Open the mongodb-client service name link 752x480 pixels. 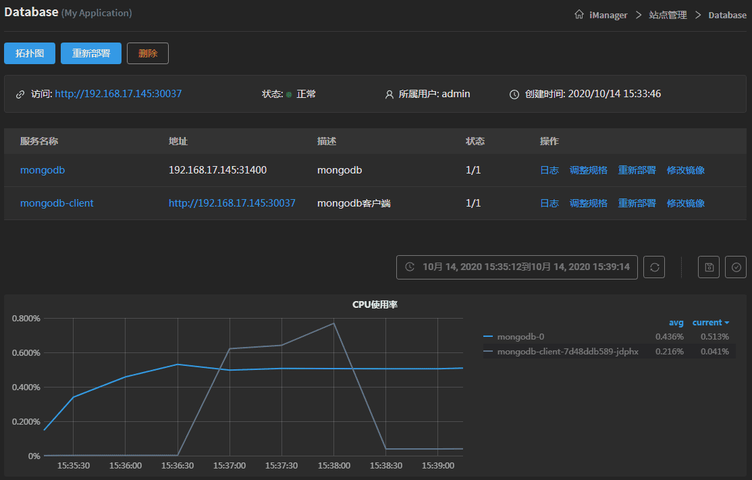pyautogui.click(x=57, y=203)
